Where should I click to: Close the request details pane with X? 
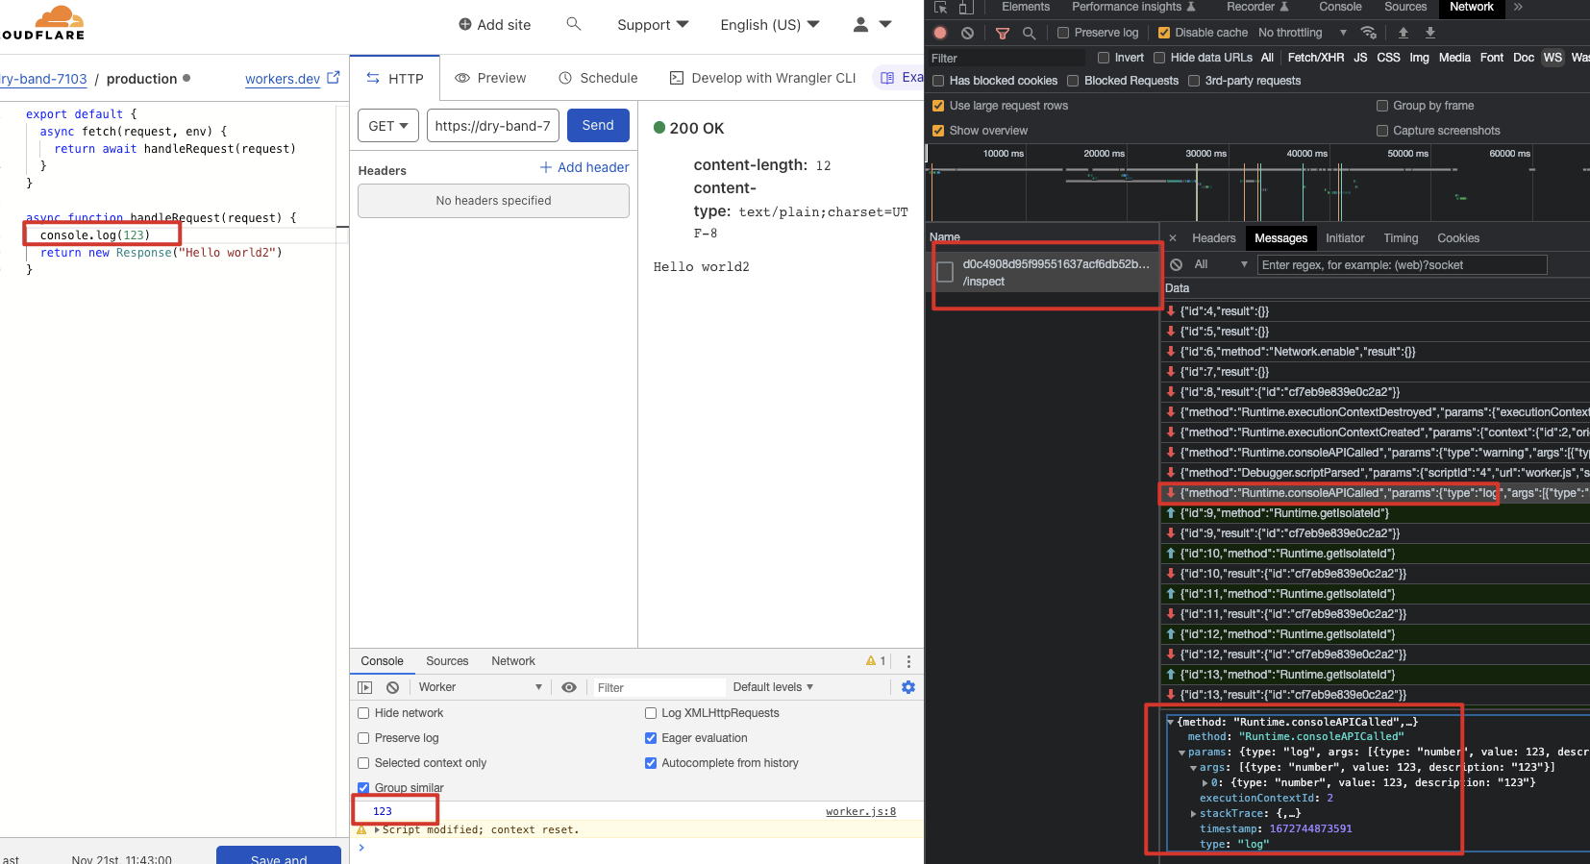coord(1173,238)
